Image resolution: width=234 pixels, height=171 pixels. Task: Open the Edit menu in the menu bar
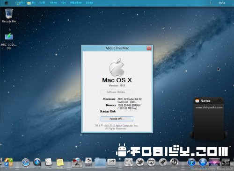tap(42, 3)
